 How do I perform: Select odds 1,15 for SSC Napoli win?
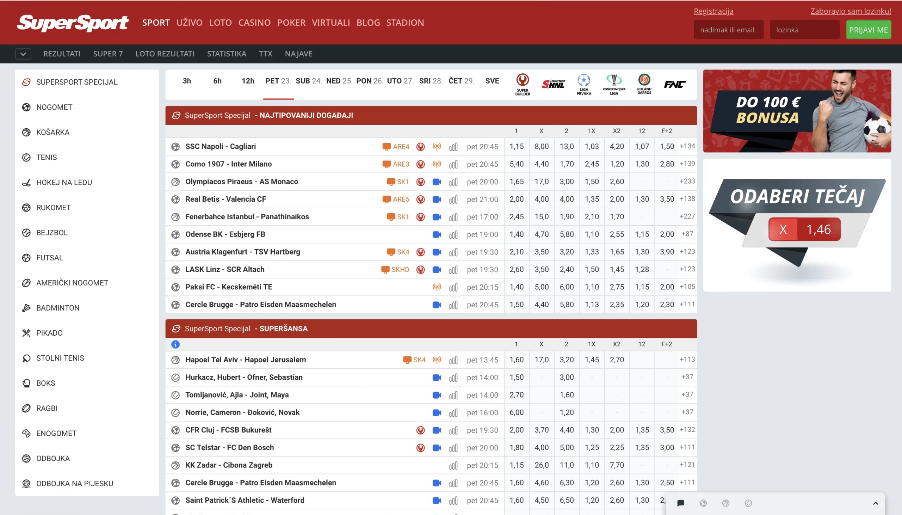click(x=517, y=146)
